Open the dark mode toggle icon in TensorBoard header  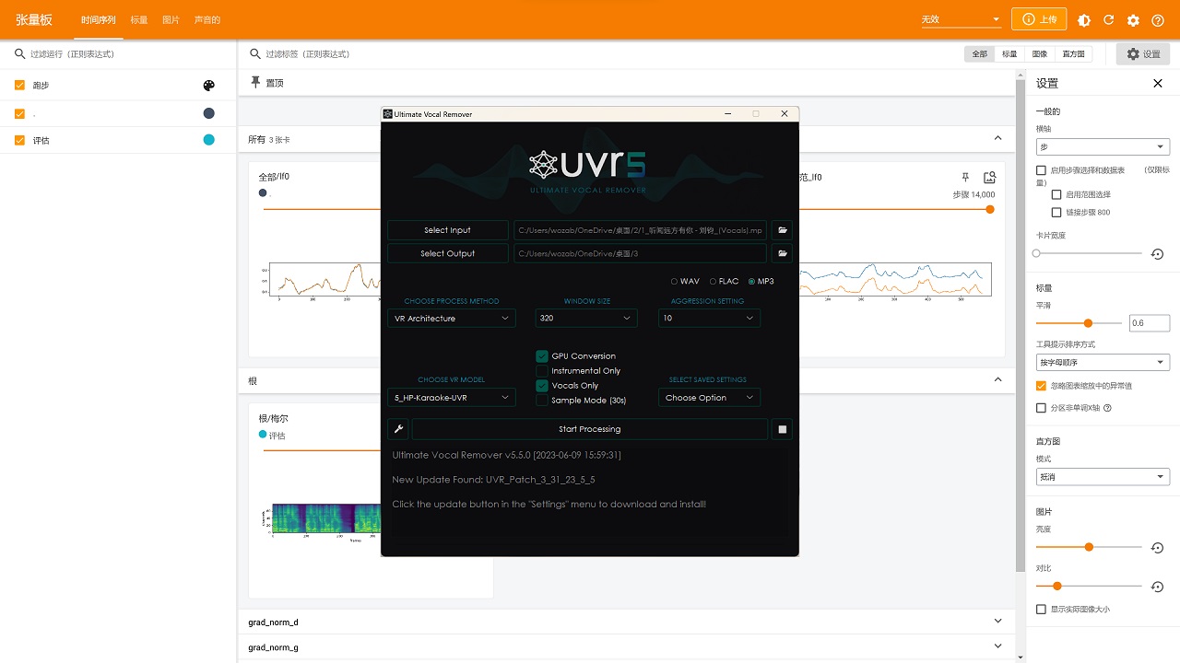(x=1084, y=19)
